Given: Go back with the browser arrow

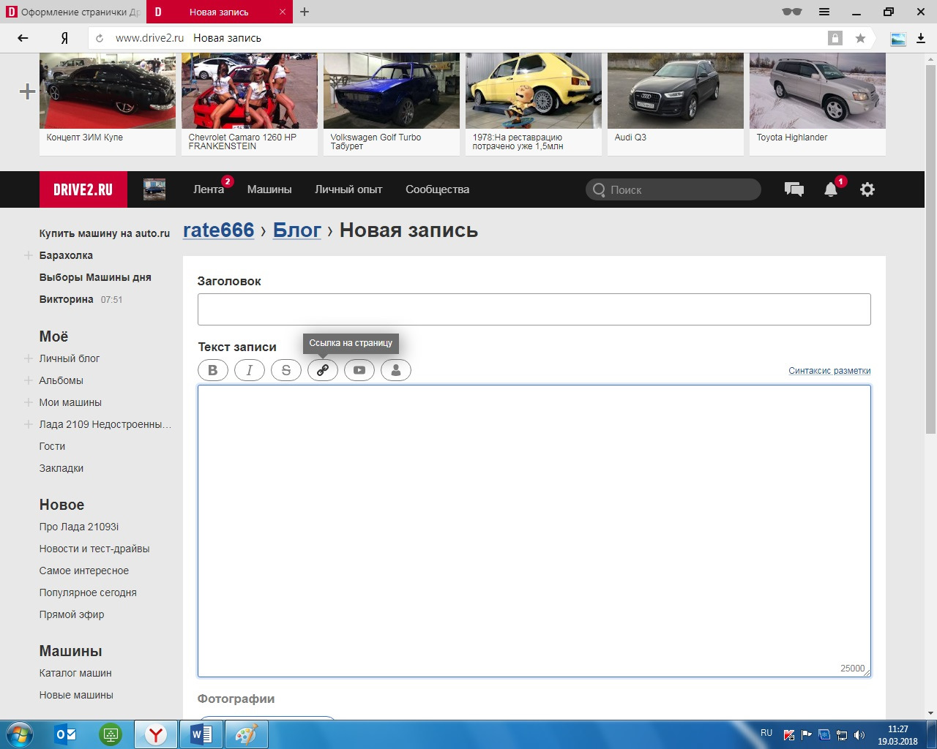Looking at the screenshot, I should [x=23, y=38].
